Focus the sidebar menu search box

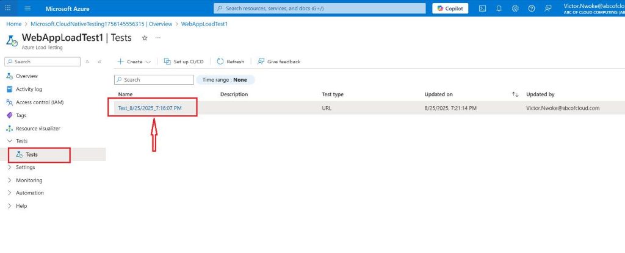click(43, 62)
